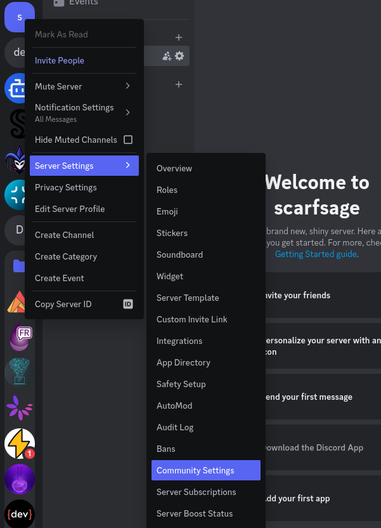The image size is (381, 528).
Task: Open Server Boost Status
Action: coord(206,513)
